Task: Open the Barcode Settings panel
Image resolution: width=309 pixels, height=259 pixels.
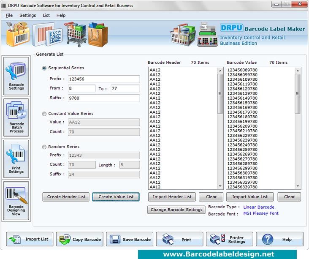Action: tap(16, 76)
